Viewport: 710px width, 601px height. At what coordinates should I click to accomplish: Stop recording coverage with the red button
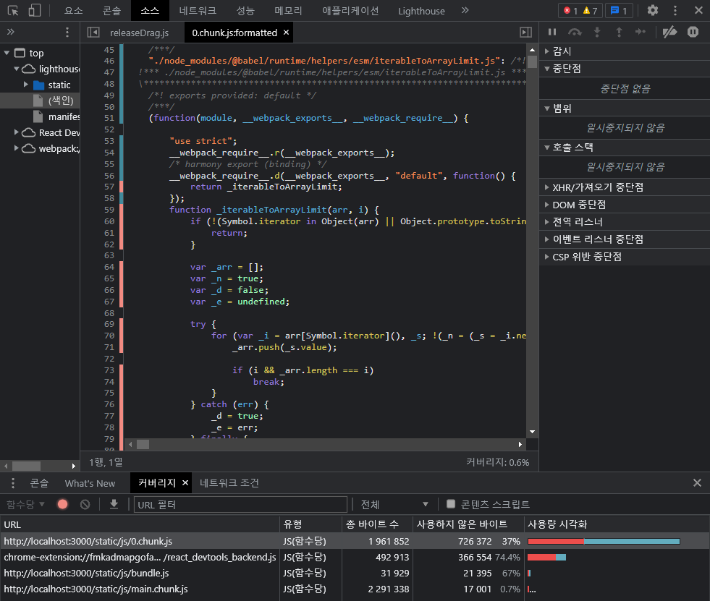[62, 504]
